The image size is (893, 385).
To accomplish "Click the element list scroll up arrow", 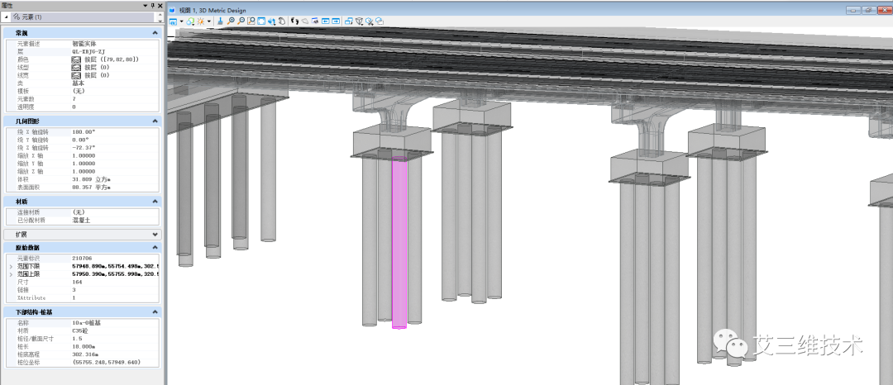I will point(160,14).
